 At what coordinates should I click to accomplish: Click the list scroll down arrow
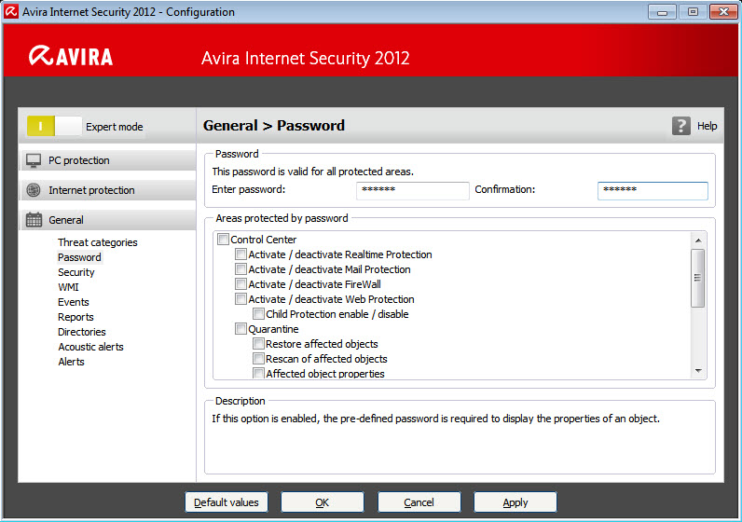pyautogui.click(x=698, y=371)
